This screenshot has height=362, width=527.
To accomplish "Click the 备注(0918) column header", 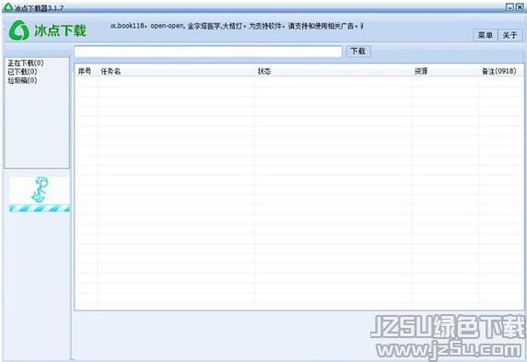I will (x=501, y=71).
